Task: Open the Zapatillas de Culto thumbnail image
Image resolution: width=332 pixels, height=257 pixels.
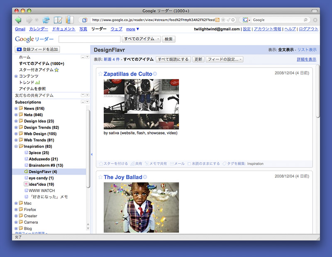Action: [x=141, y=104]
